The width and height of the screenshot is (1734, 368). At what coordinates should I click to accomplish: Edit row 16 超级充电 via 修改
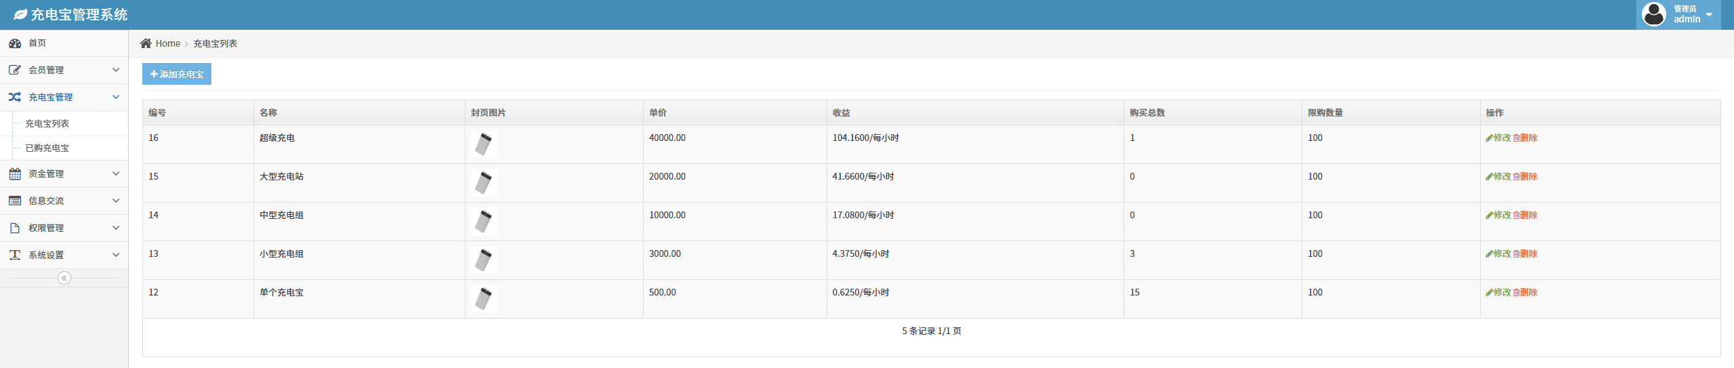coord(1498,138)
